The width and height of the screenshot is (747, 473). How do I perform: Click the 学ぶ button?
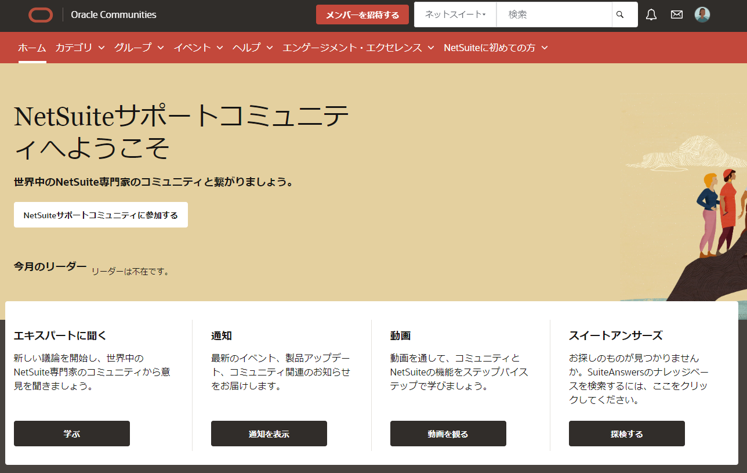[72, 434]
